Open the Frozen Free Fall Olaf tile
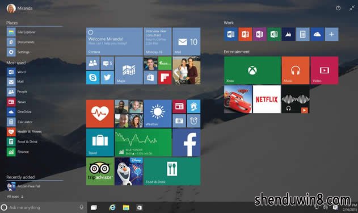 pyautogui.click(x=129, y=171)
